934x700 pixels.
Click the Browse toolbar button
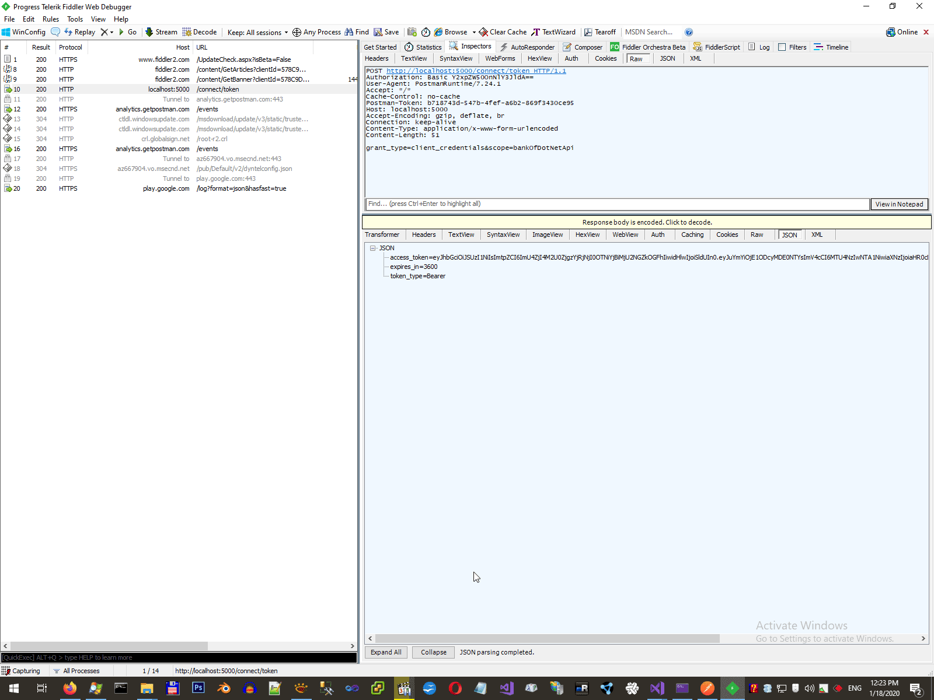pyautogui.click(x=451, y=32)
